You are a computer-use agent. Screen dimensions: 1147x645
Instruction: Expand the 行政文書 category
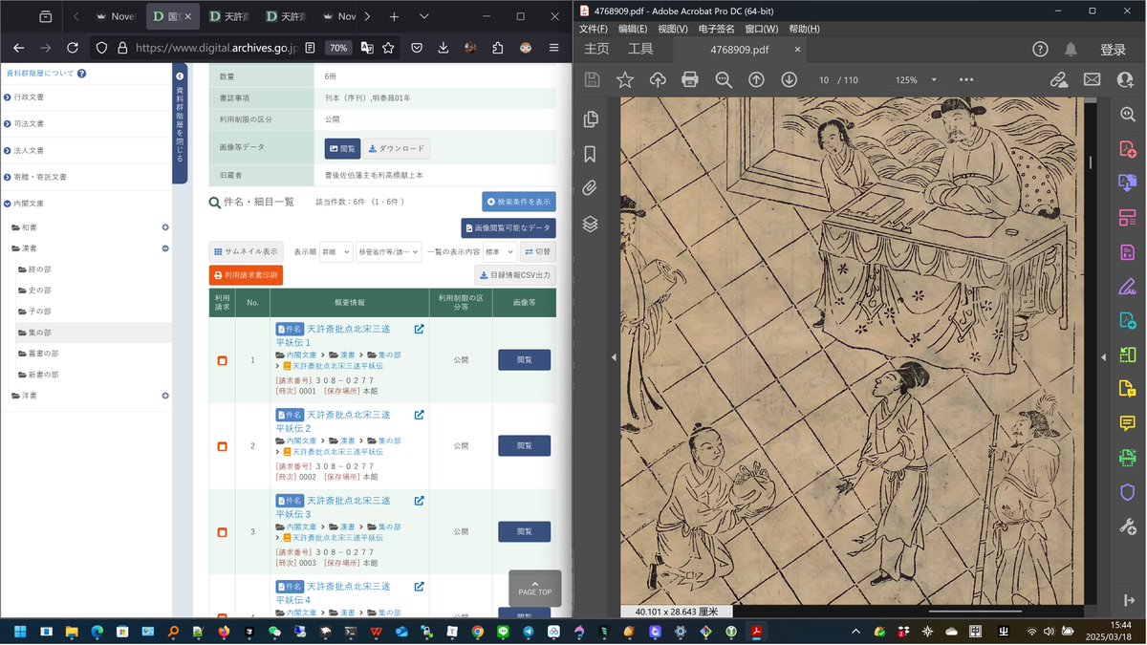(7, 97)
